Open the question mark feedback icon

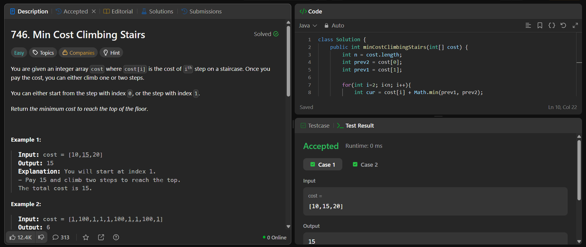[x=116, y=238]
